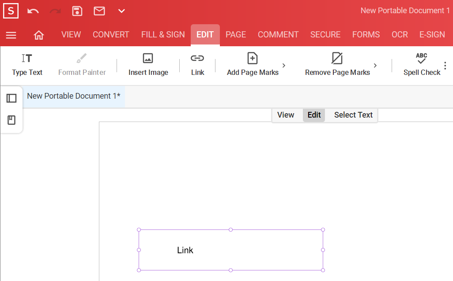Click Remove Page Marks button
The image size is (453, 281).
pos(337,65)
